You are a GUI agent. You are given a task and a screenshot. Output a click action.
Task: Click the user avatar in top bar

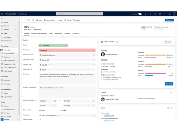coord(174,14)
